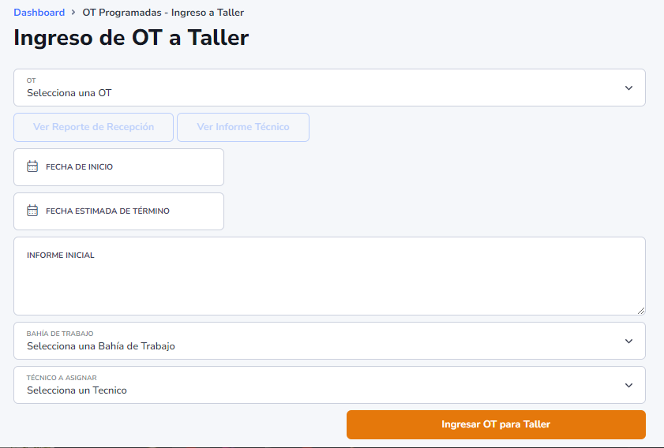This screenshot has height=448, width=664.
Task: Focus the Fecha Estimada de Término date field
Action: [118, 211]
